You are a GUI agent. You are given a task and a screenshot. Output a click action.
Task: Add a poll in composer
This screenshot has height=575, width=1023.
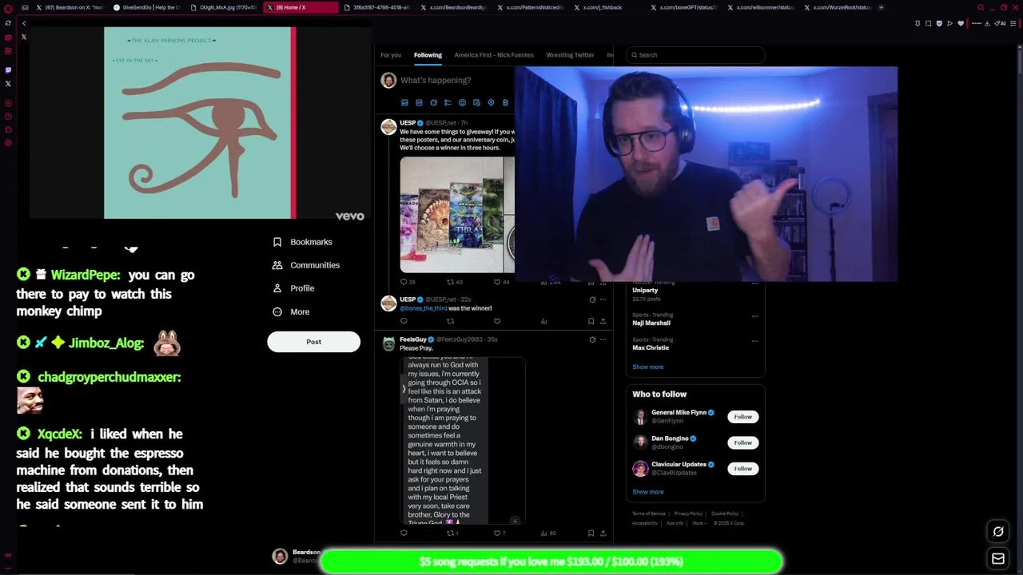pyautogui.click(x=448, y=103)
